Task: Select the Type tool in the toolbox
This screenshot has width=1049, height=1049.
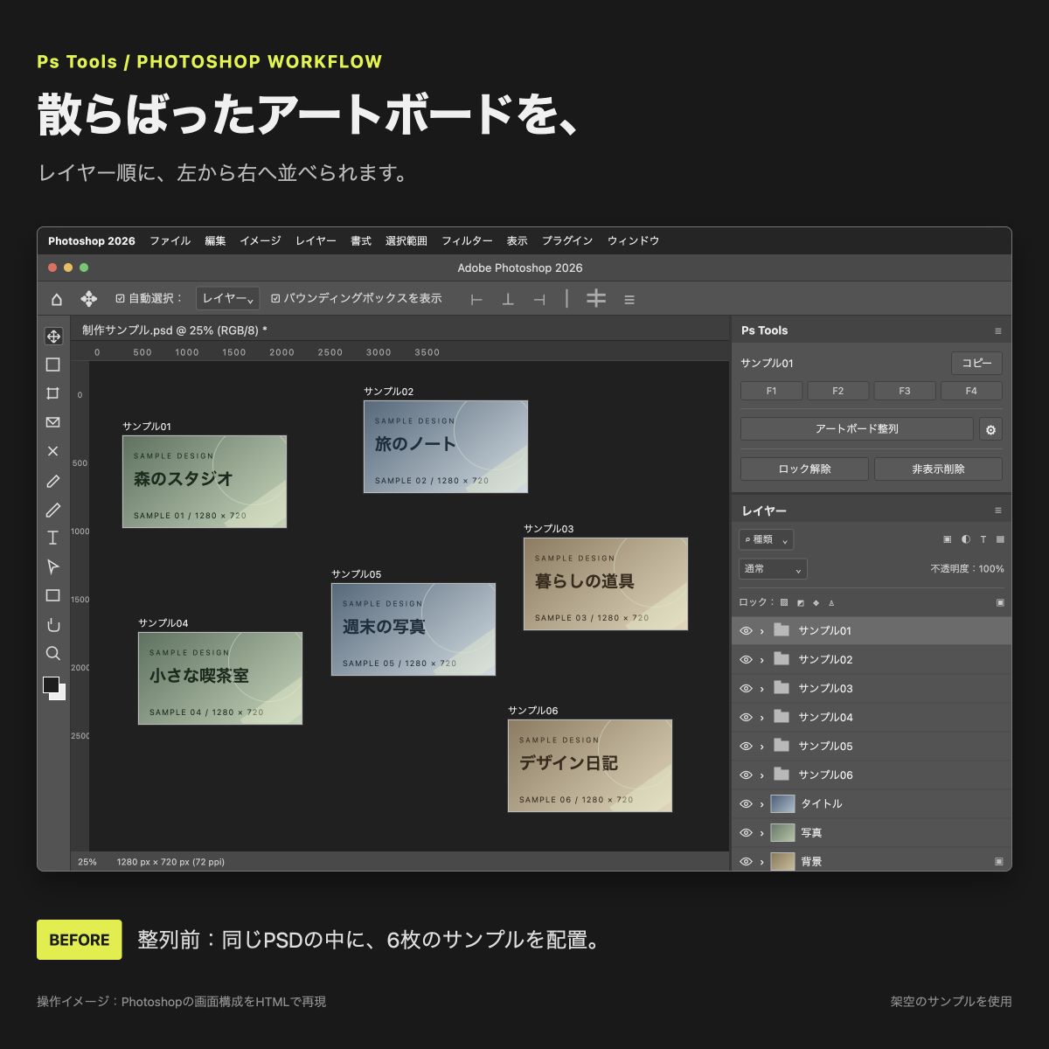Action: (53, 538)
